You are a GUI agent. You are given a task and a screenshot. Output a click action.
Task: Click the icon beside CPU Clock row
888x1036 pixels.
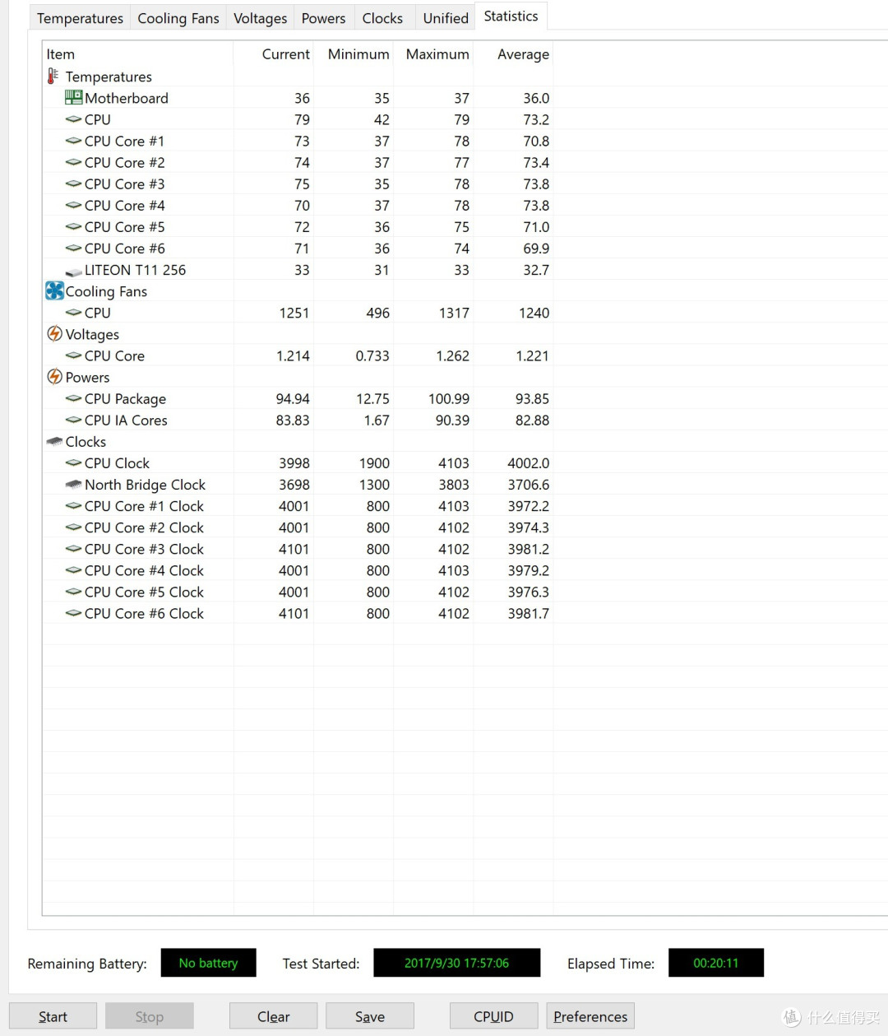click(73, 462)
